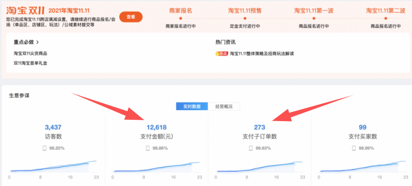Open the 淘宝双11尖货商品 link
Viewport: 412px width, 186px height.
pos(30,53)
